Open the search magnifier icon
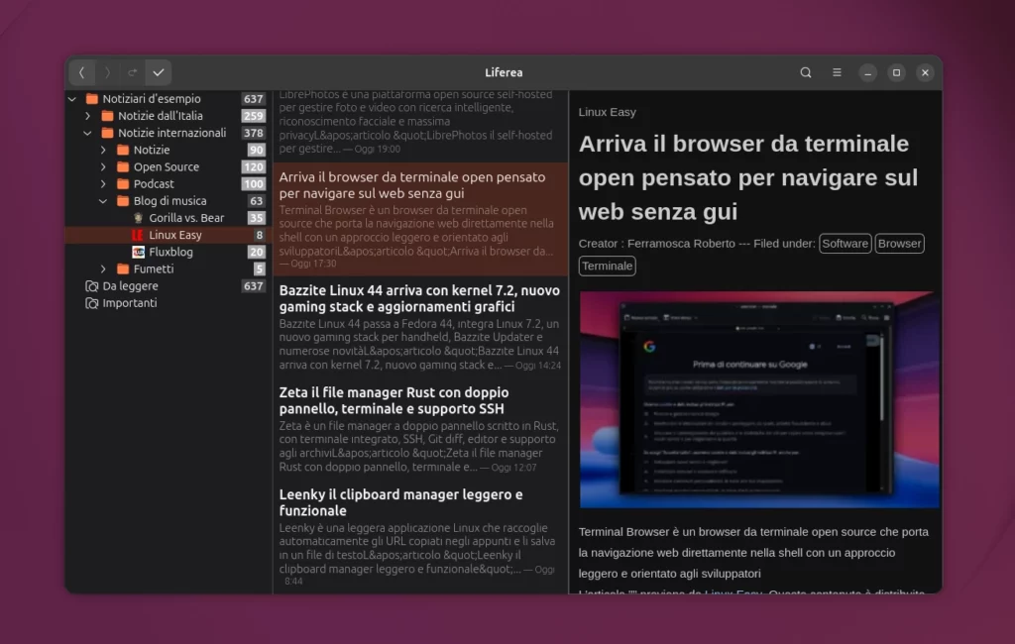Viewport: 1015px width, 644px height. pos(805,72)
